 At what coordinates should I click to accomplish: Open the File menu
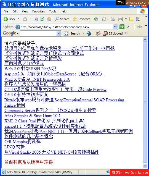(x=6, y=11)
